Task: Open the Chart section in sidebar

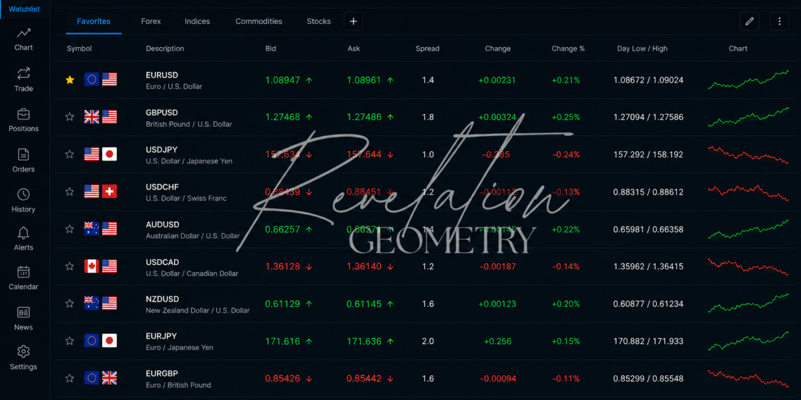Action: [x=23, y=39]
